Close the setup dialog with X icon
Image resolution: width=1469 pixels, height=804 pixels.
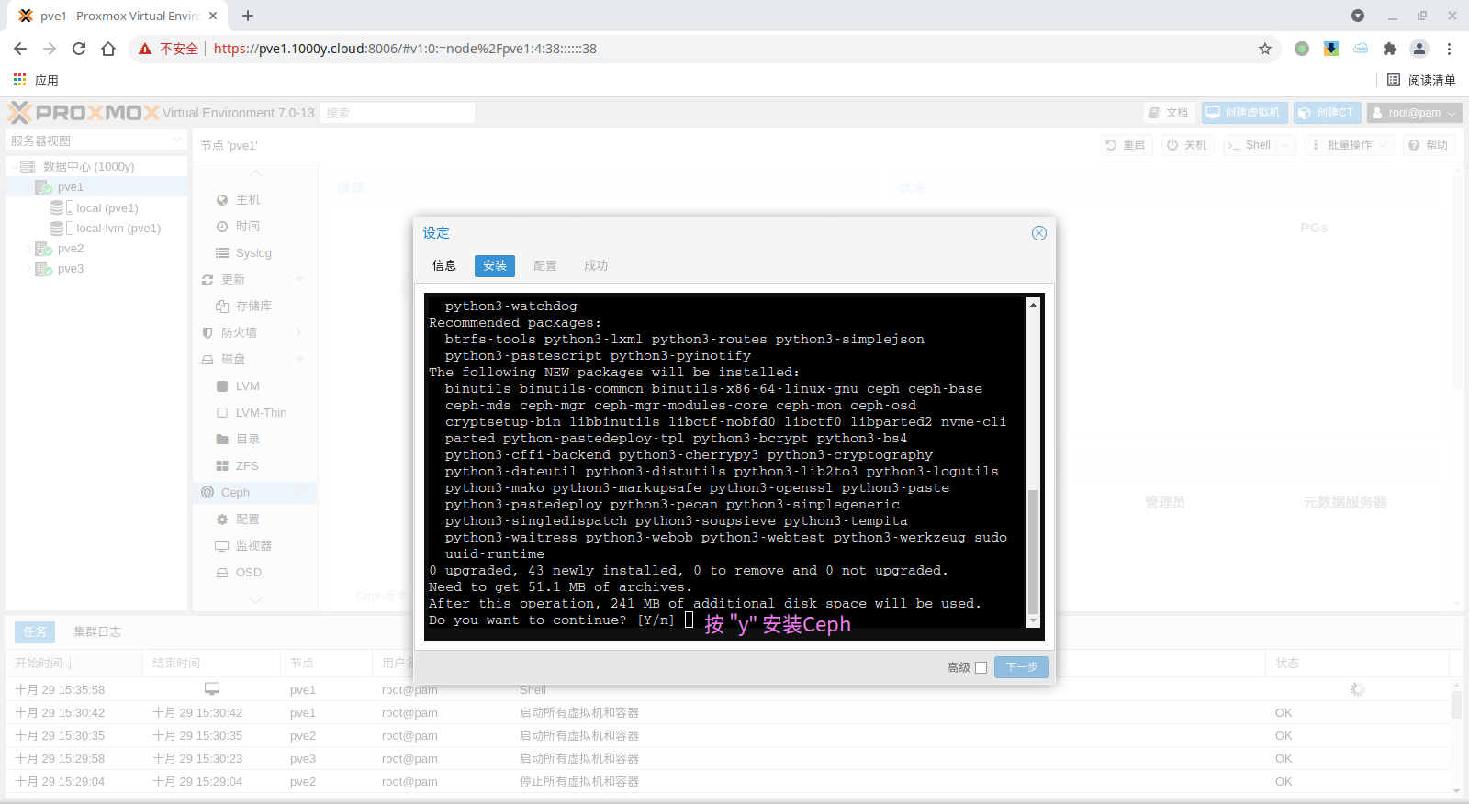coord(1039,233)
